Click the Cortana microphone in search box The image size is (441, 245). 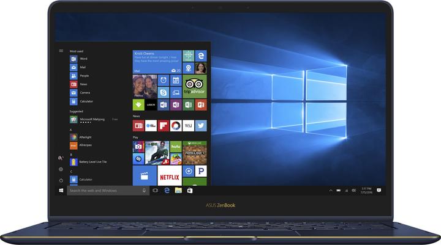click(144, 191)
